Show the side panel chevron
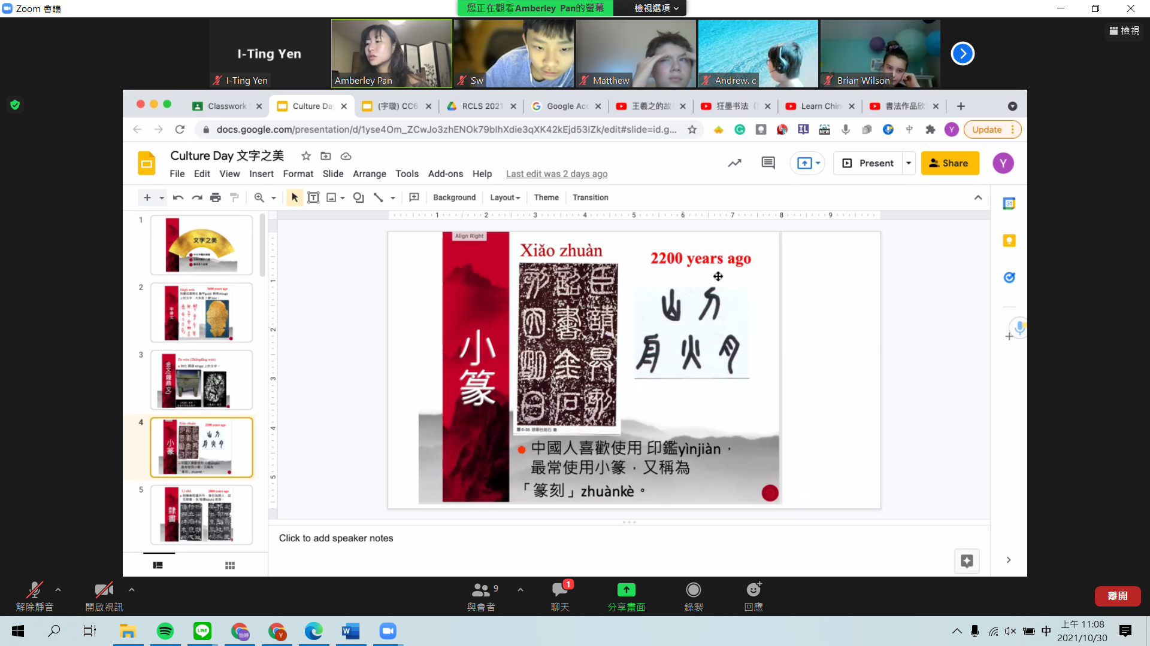The width and height of the screenshot is (1150, 646). pos(1009,560)
